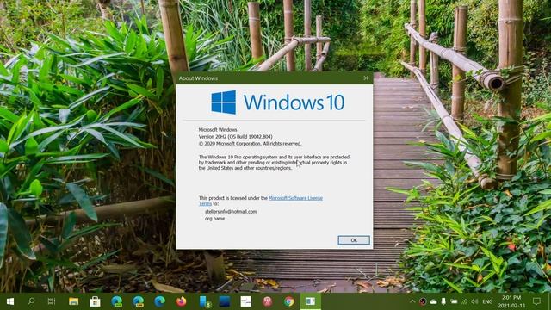Open the clock showing 2:01 PM
This screenshot has width=551, height=310.
point(511,301)
